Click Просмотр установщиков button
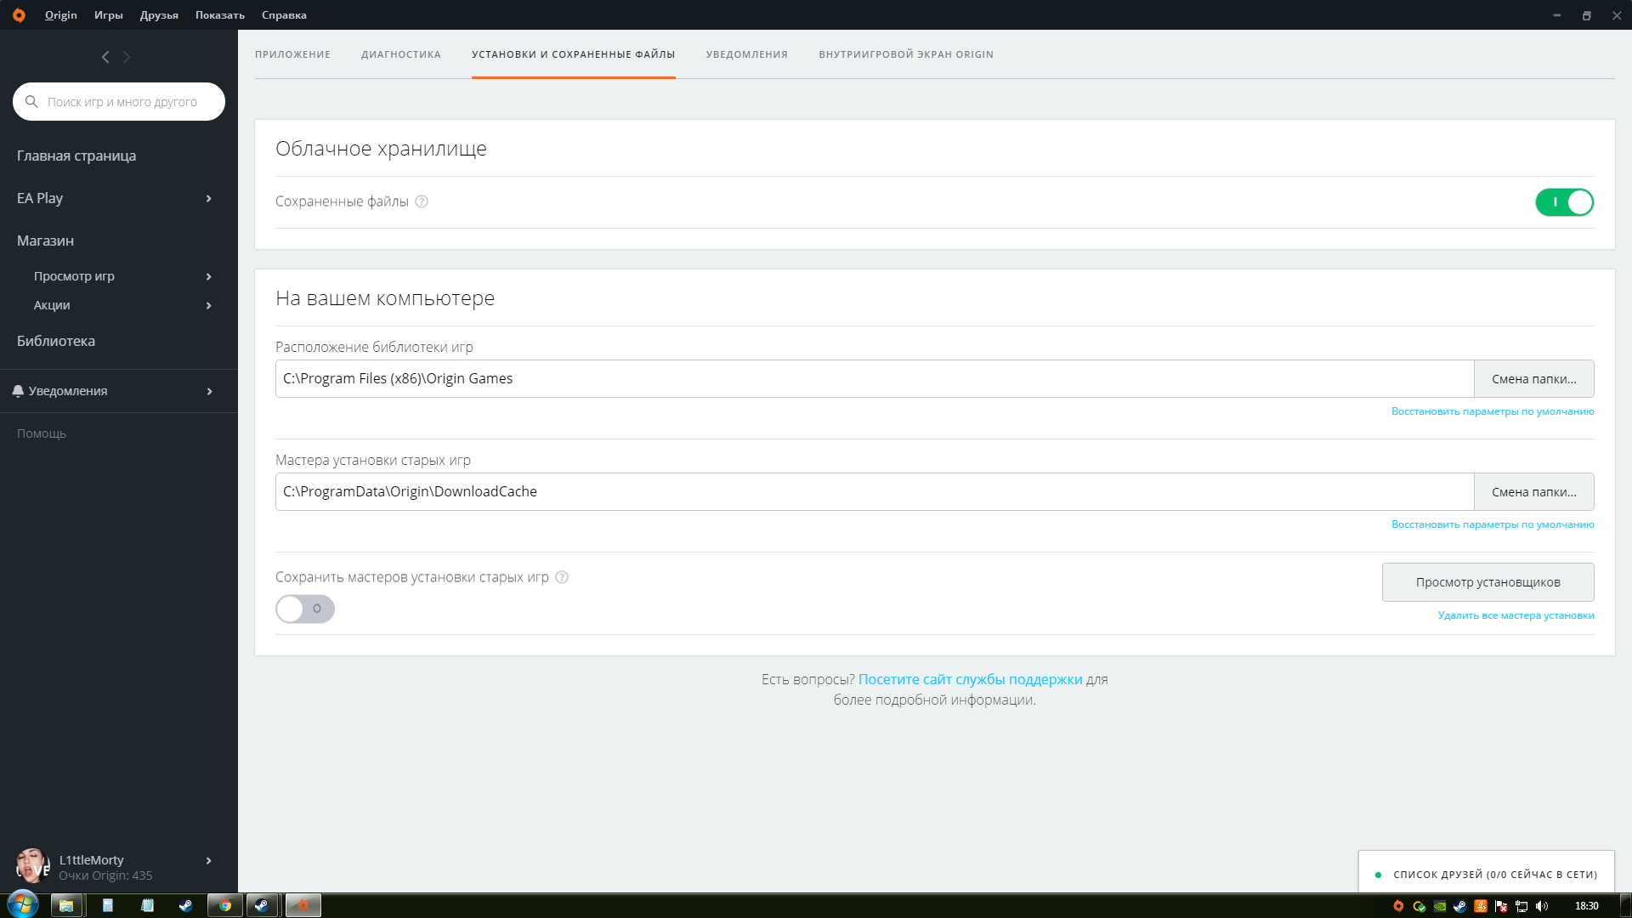Viewport: 1632px width, 918px height. click(x=1487, y=582)
